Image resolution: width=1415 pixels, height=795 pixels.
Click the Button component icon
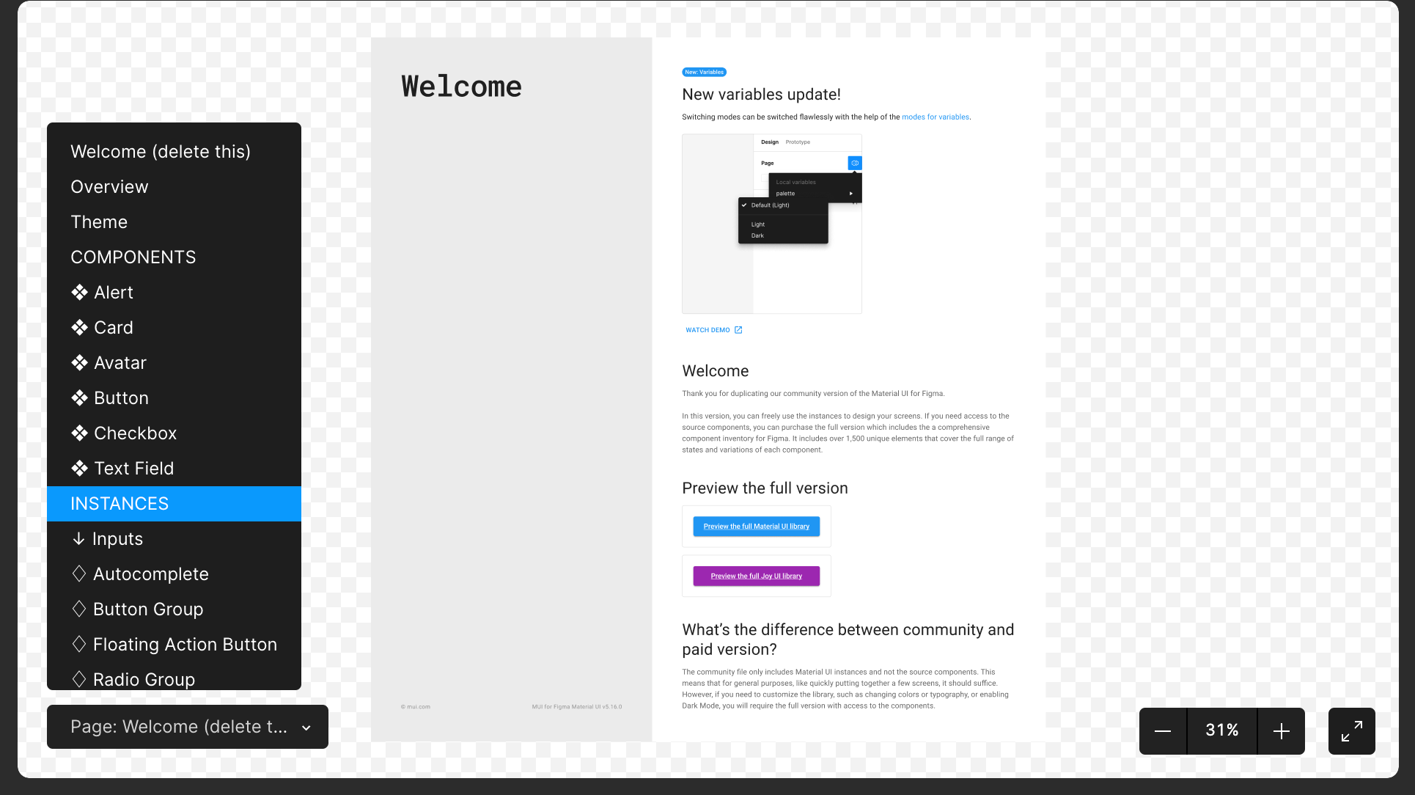(80, 397)
